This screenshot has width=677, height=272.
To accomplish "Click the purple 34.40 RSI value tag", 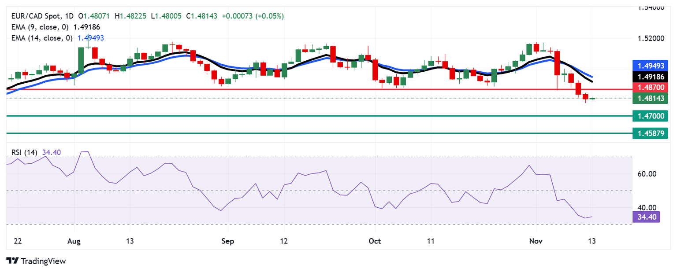I will [x=646, y=217].
